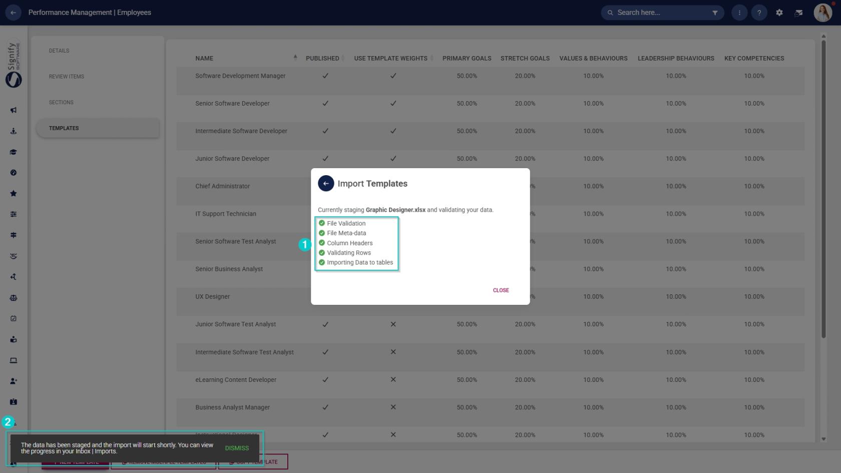Open the megaphone announcements sidebar icon
The image size is (841, 473).
[14, 110]
